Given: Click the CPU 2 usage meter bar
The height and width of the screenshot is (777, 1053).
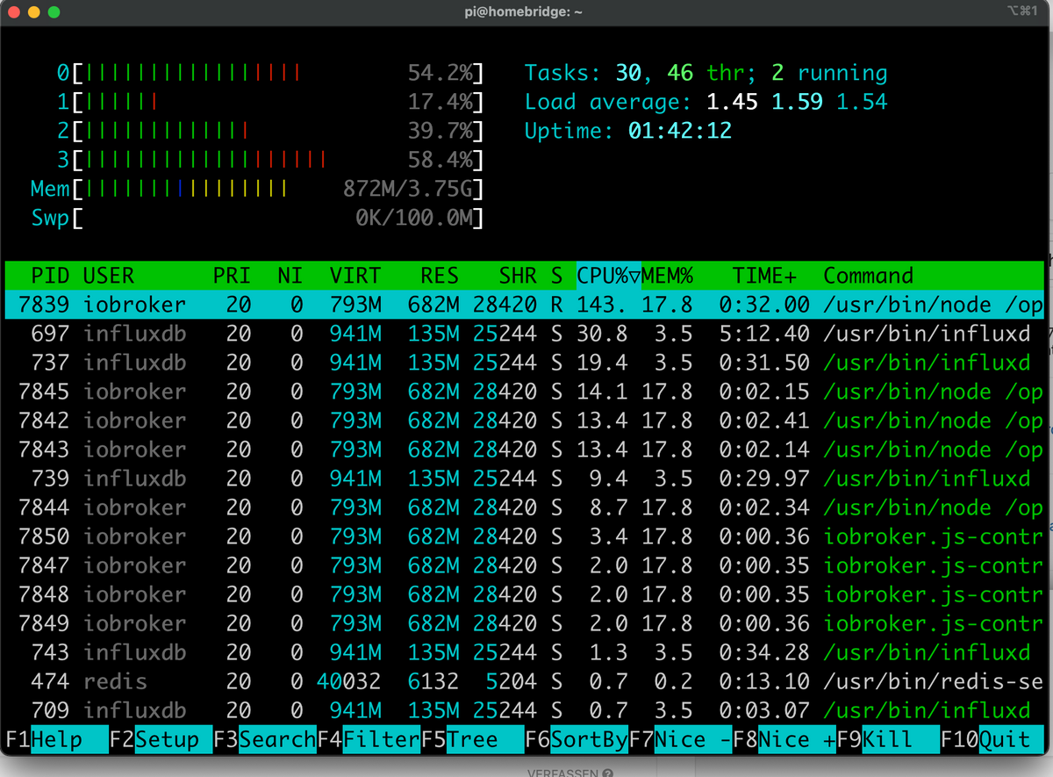Looking at the screenshot, I should click(270, 131).
